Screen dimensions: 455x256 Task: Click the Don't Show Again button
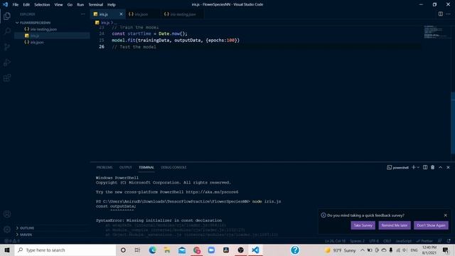431,225
